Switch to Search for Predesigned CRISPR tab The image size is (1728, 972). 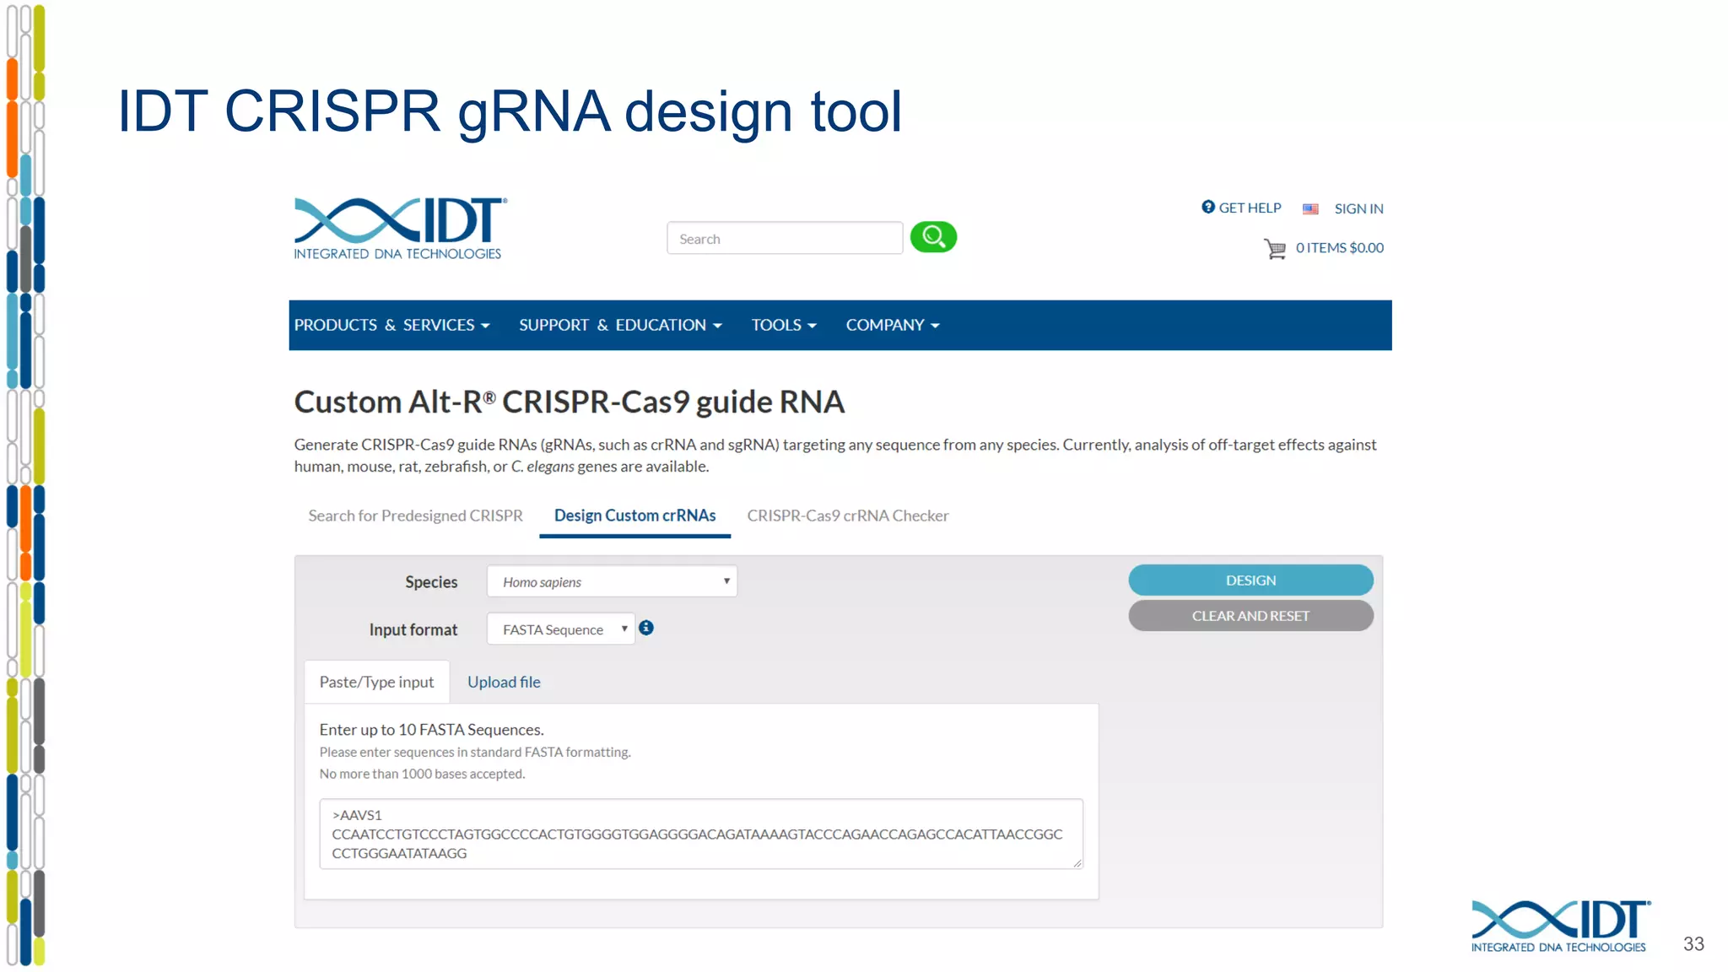pyautogui.click(x=415, y=516)
